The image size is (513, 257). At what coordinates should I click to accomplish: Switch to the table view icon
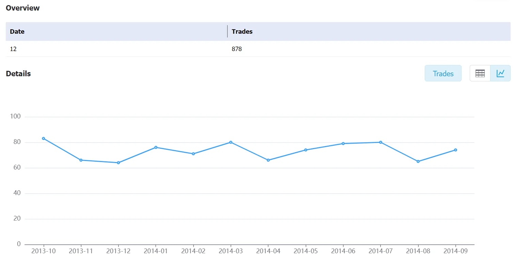coord(480,73)
